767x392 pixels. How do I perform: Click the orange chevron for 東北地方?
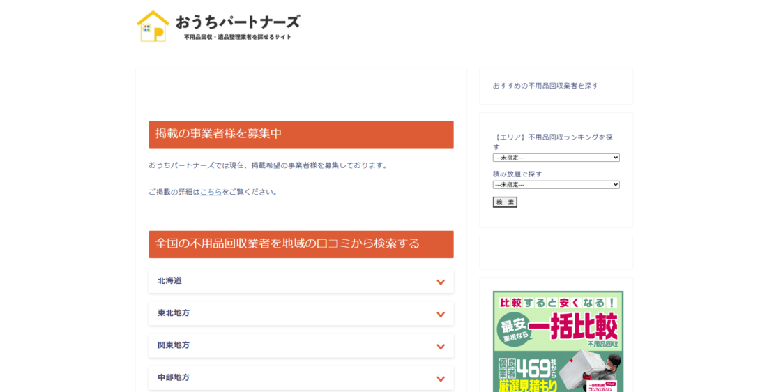(x=440, y=314)
